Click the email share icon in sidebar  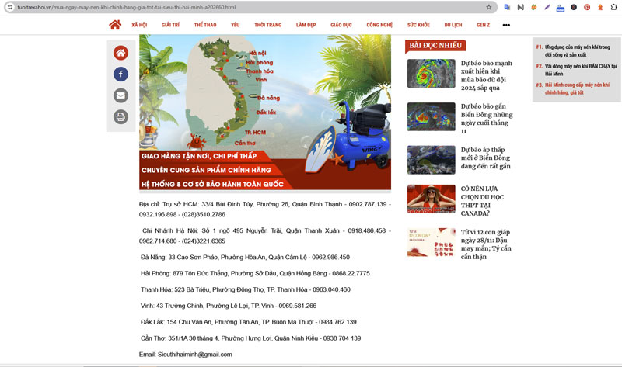tap(121, 95)
